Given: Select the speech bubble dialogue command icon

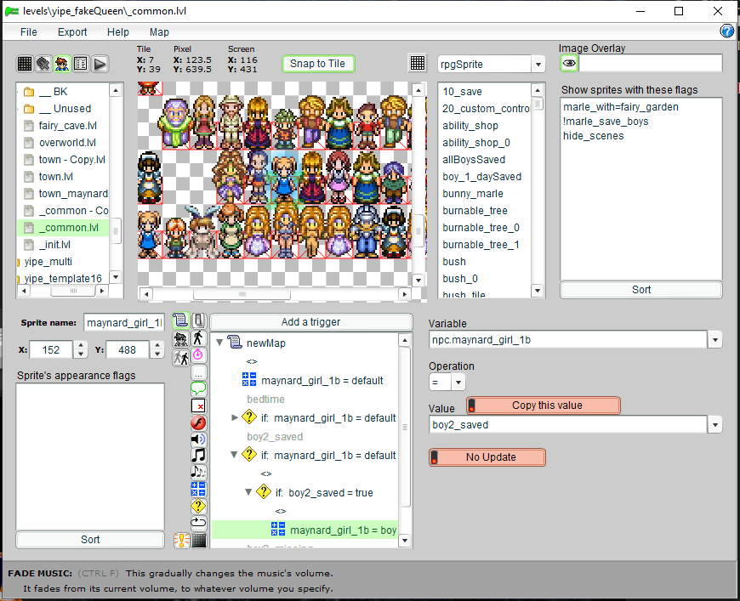Looking at the screenshot, I should (198, 388).
